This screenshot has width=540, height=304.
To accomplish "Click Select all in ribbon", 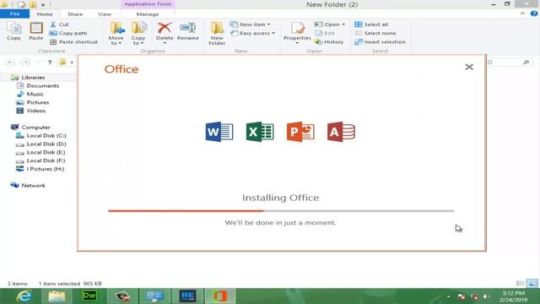I will 371,24.
